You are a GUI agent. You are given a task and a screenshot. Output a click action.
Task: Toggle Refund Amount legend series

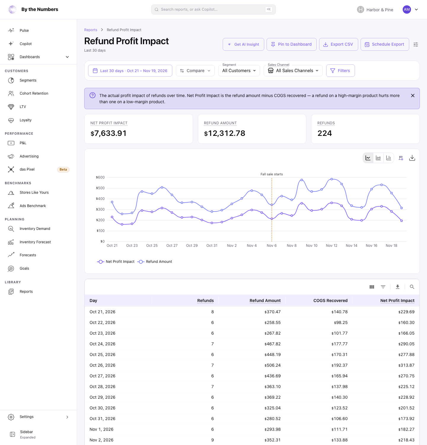154,262
